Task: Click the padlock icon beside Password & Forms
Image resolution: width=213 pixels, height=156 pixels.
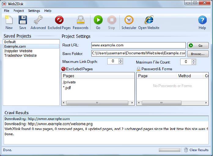Action: 138,69
